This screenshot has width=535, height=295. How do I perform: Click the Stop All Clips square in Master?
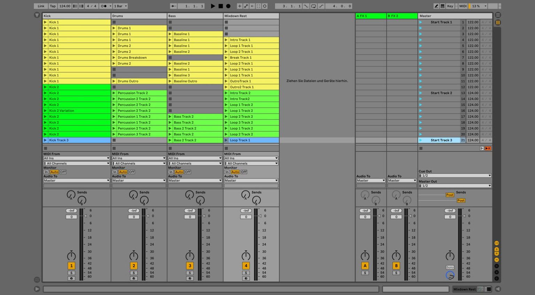point(421,148)
